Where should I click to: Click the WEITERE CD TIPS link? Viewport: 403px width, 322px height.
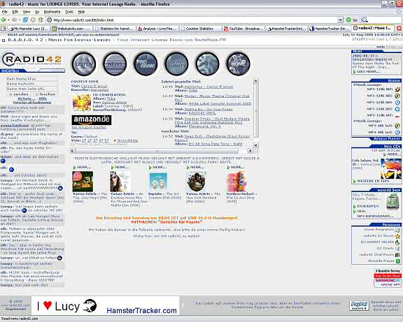point(373,181)
